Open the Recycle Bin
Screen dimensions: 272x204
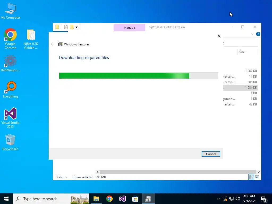10,142
